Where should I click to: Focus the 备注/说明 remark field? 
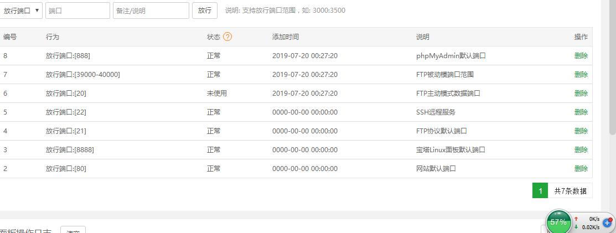[151, 11]
